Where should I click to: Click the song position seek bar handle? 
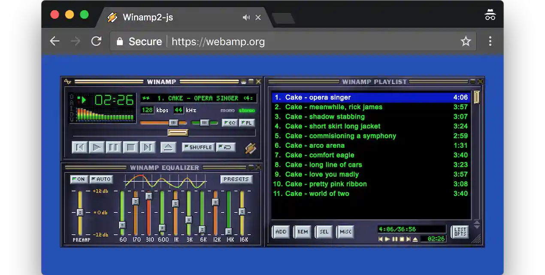coord(178,132)
